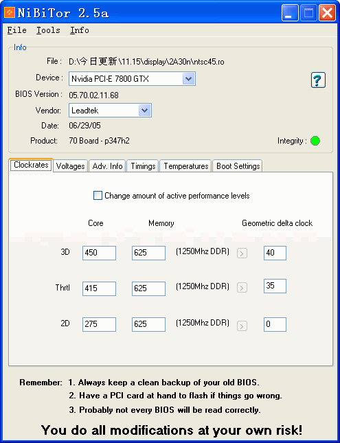340x443 pixels.
Task: Click the file path ending in ntsc45.ro
Action: coord(146,62)
